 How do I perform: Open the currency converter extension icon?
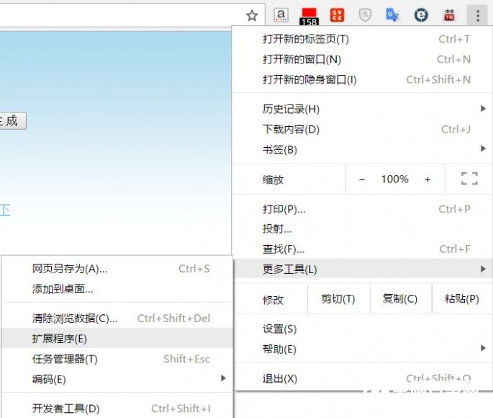pyautogui.click(x=337, y=15)
